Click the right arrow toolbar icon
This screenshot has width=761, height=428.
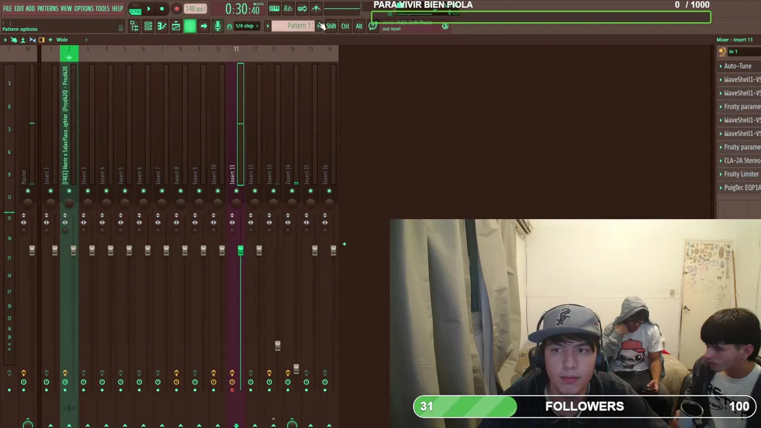tap(203, 26)
